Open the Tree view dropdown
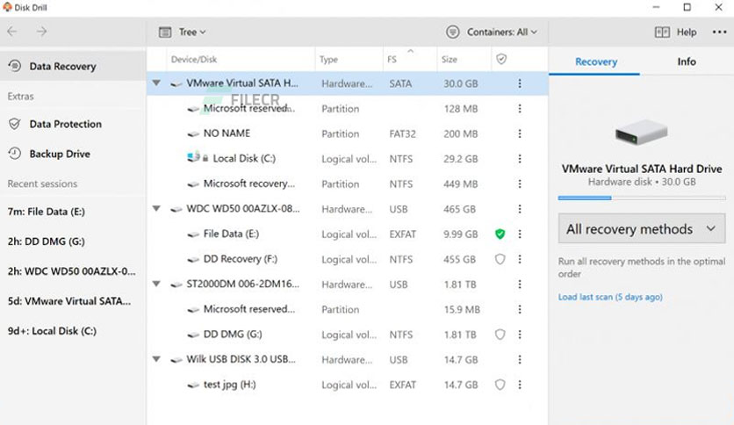 [183, 32]
